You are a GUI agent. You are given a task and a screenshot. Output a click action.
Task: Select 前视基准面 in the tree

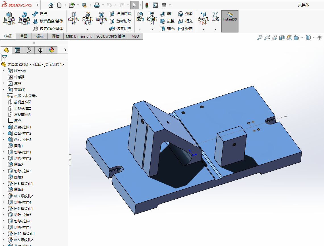23,102
